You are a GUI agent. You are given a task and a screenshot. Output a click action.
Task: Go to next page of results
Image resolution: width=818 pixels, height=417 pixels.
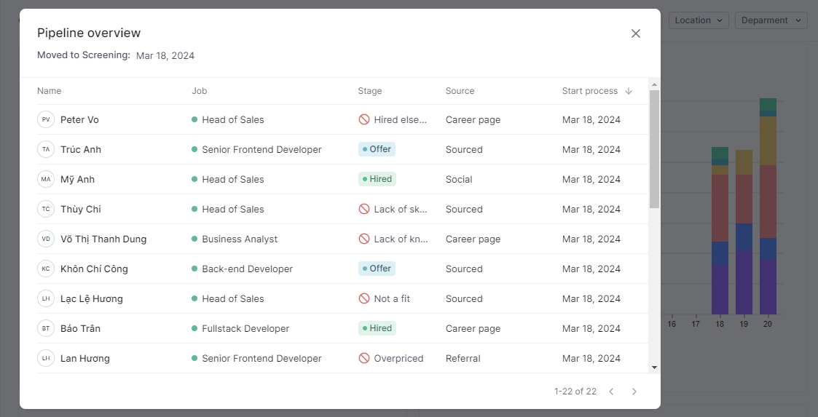pos(634,392)
